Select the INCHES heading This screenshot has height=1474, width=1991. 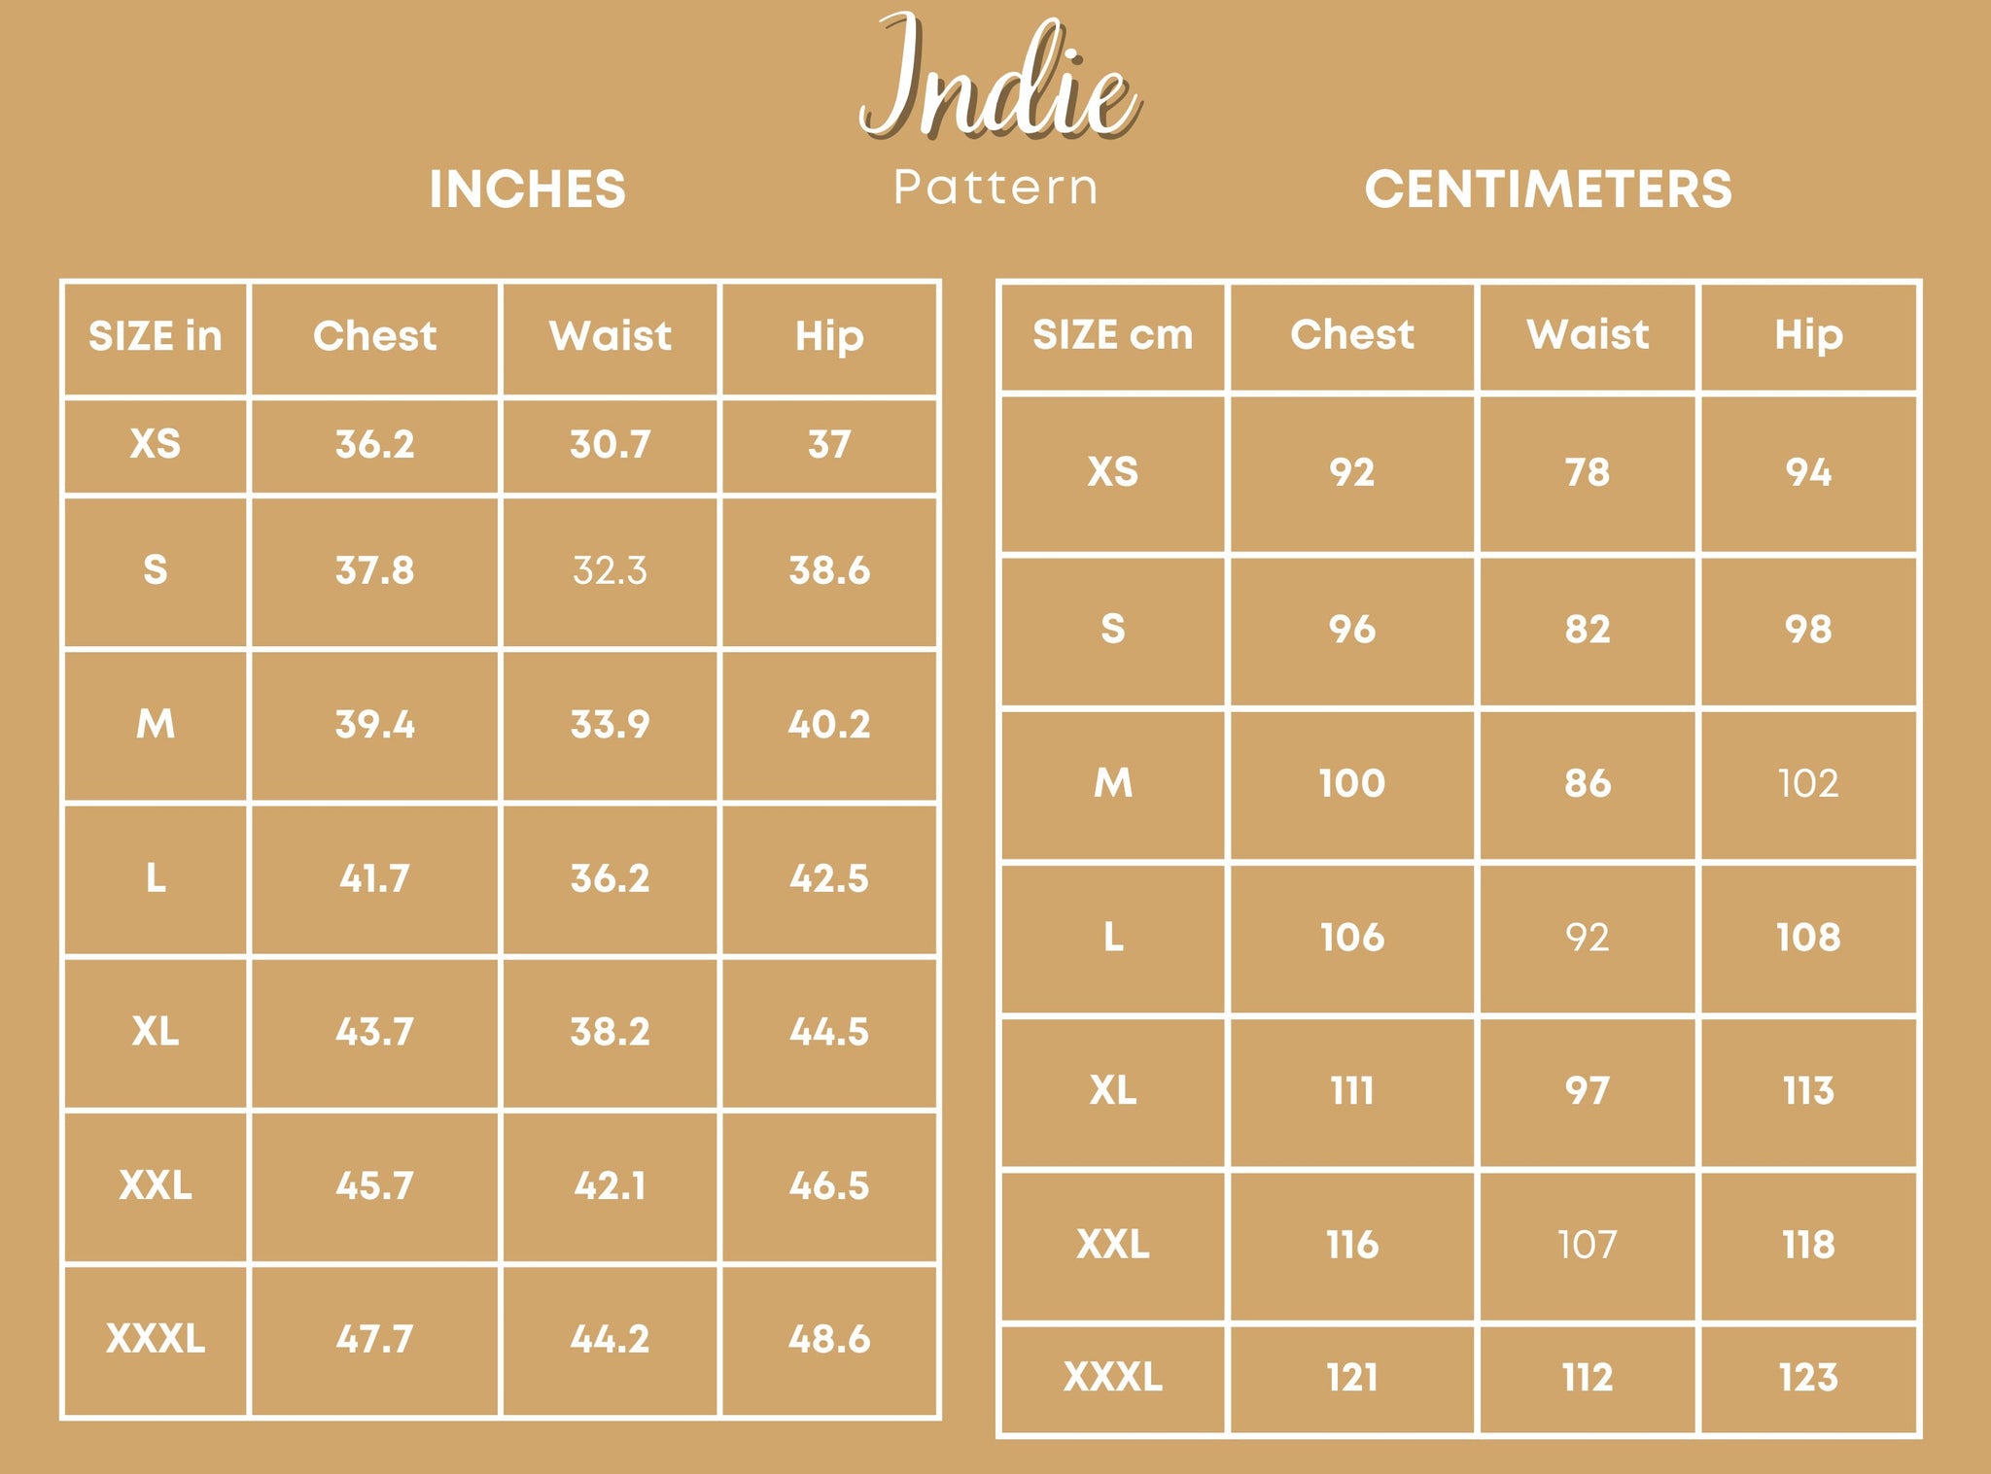(x=528, y=189)
